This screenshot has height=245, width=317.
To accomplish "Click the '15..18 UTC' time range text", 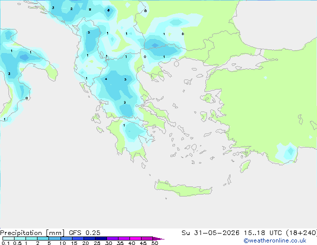I will 263,233.
